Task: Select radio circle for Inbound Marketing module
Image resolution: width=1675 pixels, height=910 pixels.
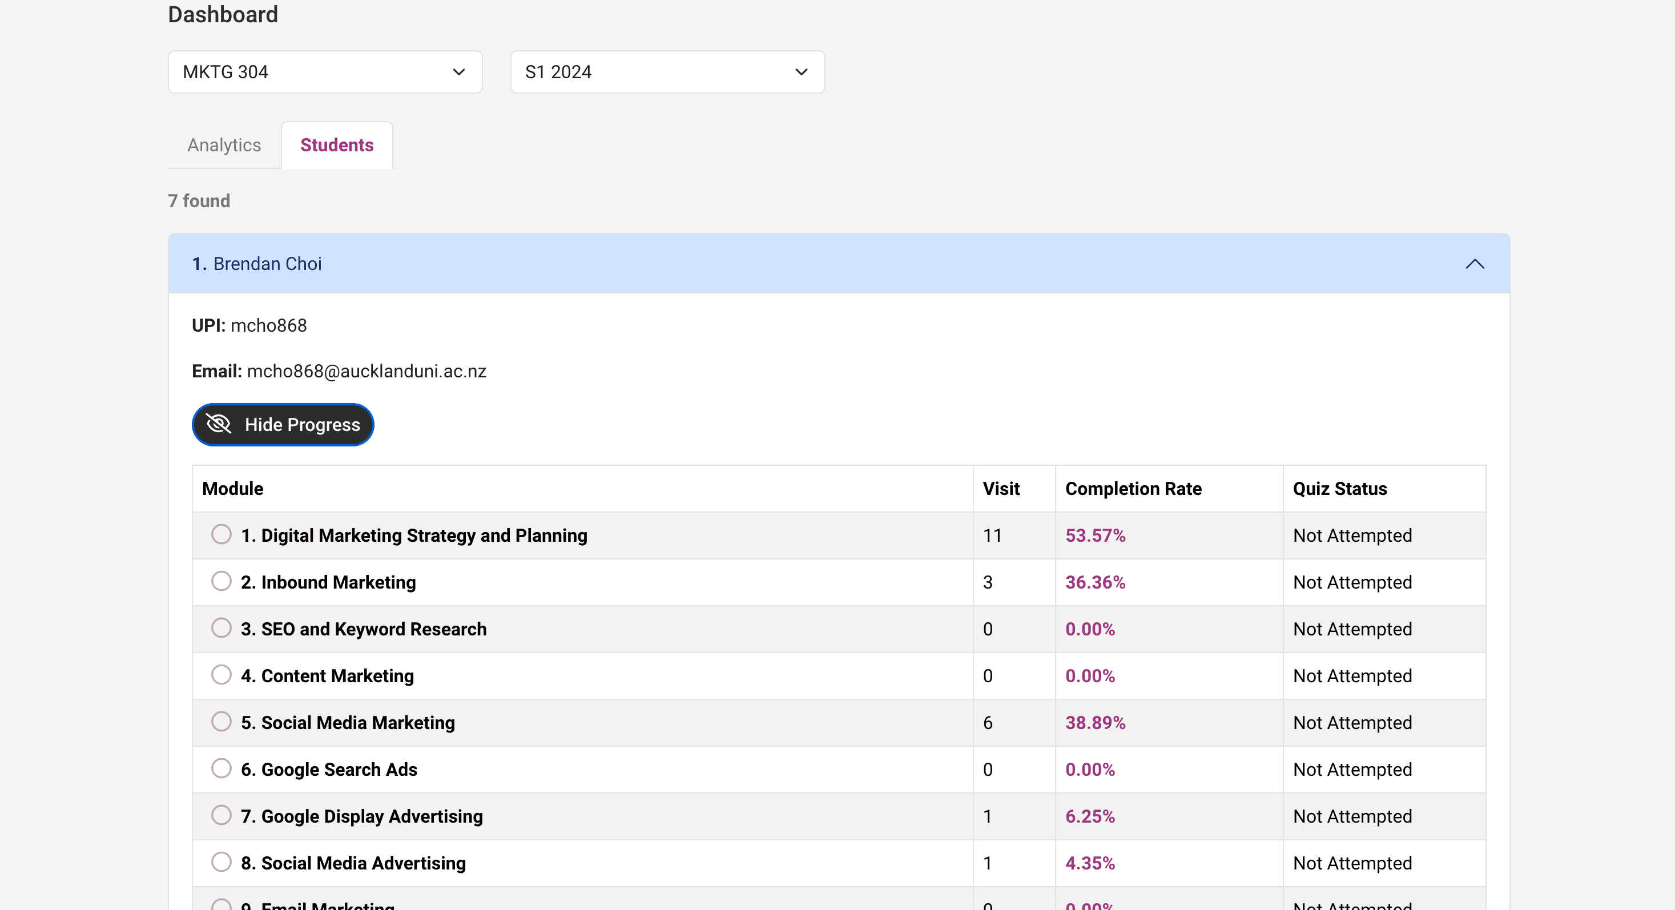Action: click(x=221, y=581)
